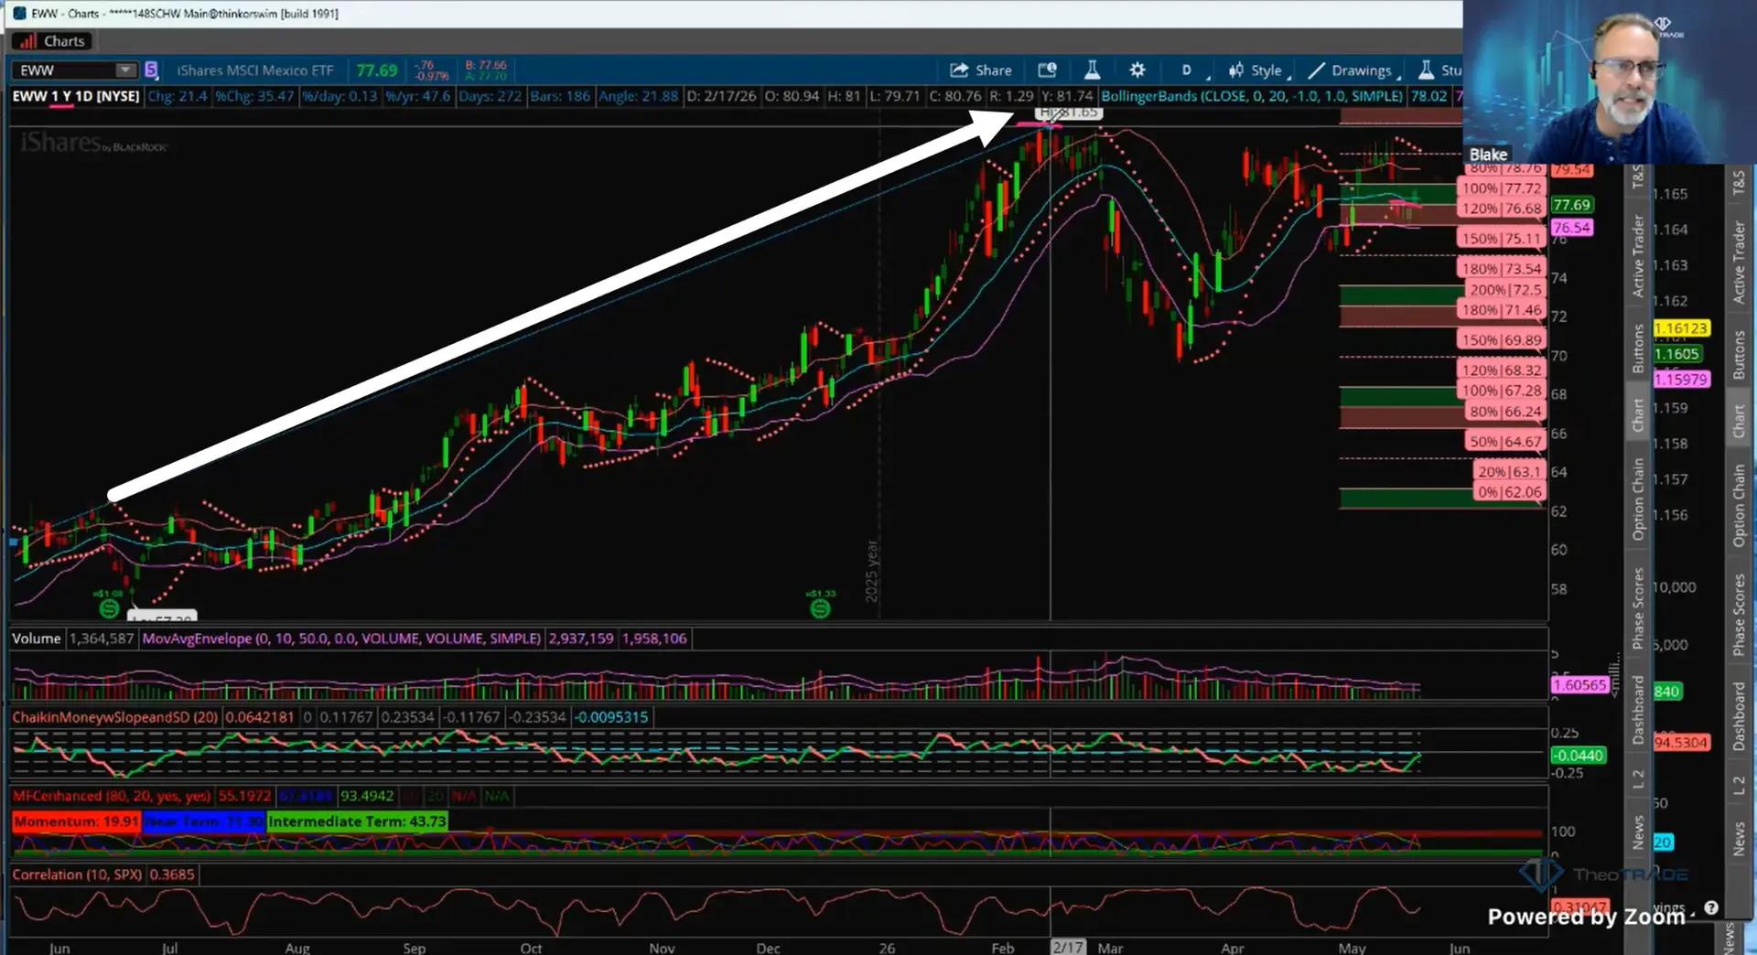This screenshot has height=955, width=1757.
Task: Open chart settings gear icon
Action: pyautogui.click(x=1137, y=70)
